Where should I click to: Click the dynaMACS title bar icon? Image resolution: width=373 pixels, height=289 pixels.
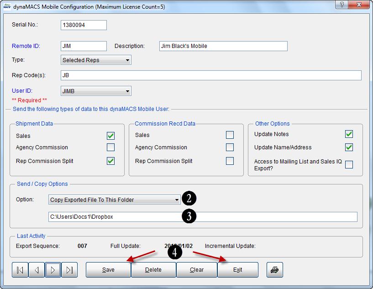[x=7, y=6]
